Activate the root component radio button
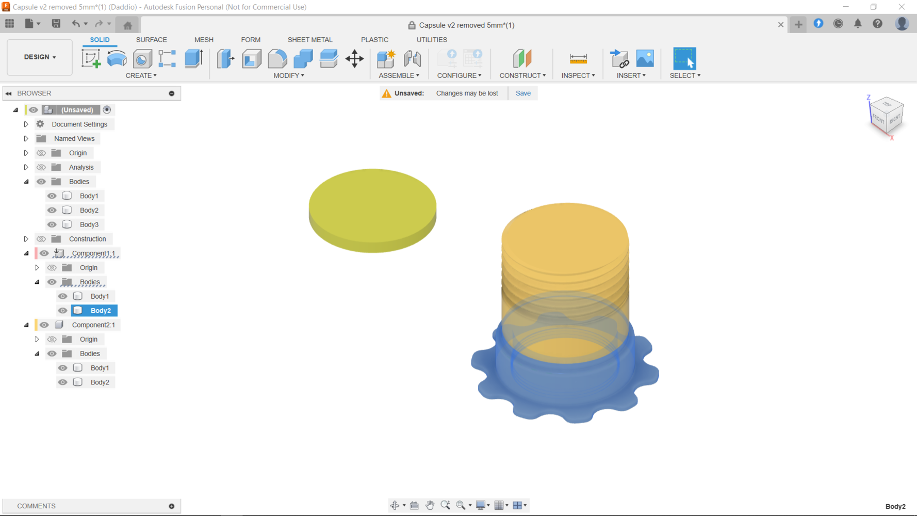 107,110
